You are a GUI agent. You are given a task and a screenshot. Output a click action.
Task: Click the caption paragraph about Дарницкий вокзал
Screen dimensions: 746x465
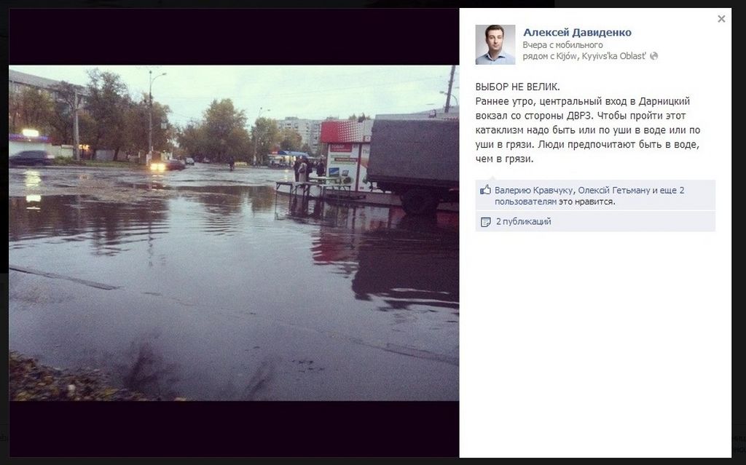[x=588, y=130]
